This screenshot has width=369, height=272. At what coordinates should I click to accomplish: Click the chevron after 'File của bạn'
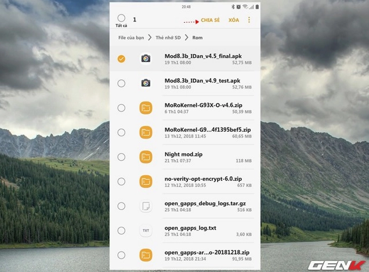[150, 38]
